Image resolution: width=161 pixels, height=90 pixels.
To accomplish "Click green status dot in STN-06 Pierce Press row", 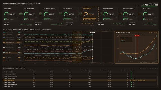I will click(x=131, y=82).
